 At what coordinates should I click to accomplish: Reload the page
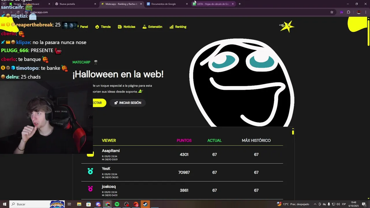18,12
